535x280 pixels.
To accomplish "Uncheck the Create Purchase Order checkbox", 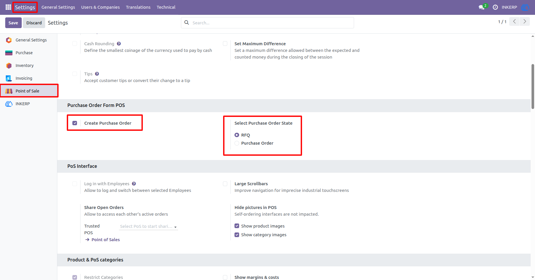I will pos(75,123).
